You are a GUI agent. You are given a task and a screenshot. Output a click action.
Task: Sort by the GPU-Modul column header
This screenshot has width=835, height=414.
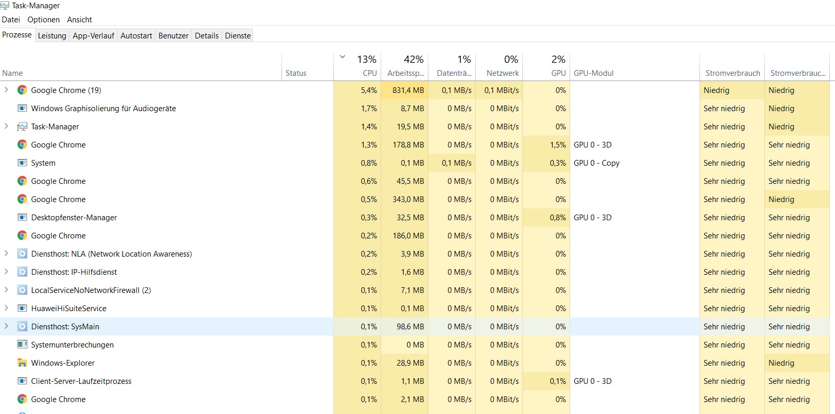(635, 66)
